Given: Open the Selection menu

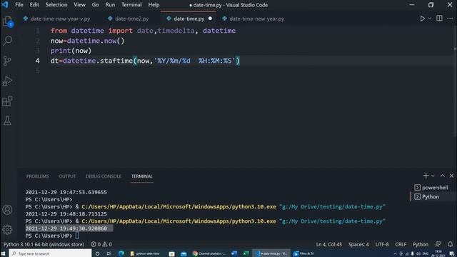Looking at the screenshot, I should 56,5.
